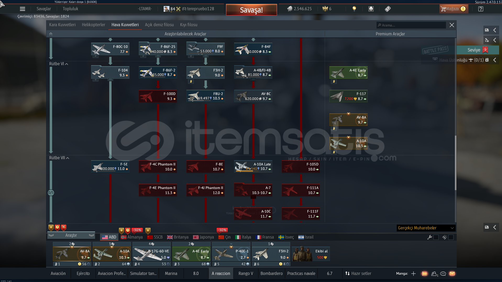Select the Britanya nation tab
Viewport: 502px width, 282px height.
click(x=178, y=237)
